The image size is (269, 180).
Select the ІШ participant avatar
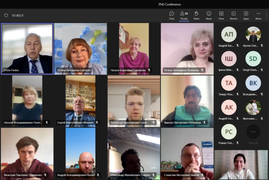click(x=229, y=59)
